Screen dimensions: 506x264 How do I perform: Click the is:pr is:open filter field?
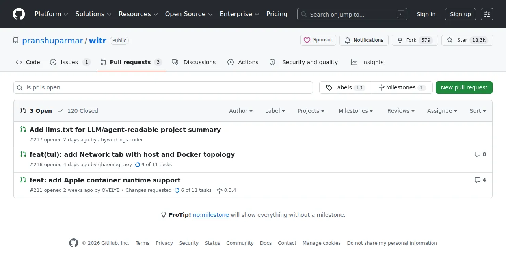163,87
